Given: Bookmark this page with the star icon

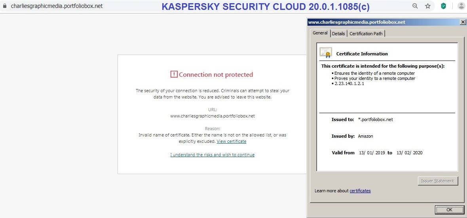Looking at the screenshot, I should pos(427,6).
